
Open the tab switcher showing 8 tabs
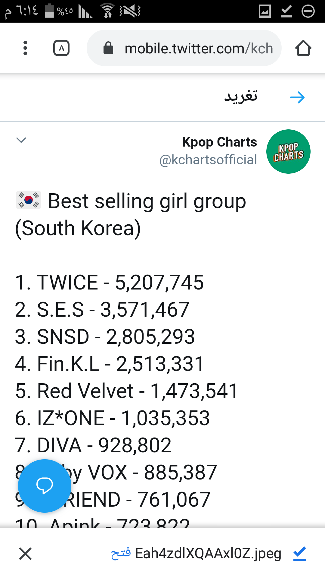[x=61, y=48]
